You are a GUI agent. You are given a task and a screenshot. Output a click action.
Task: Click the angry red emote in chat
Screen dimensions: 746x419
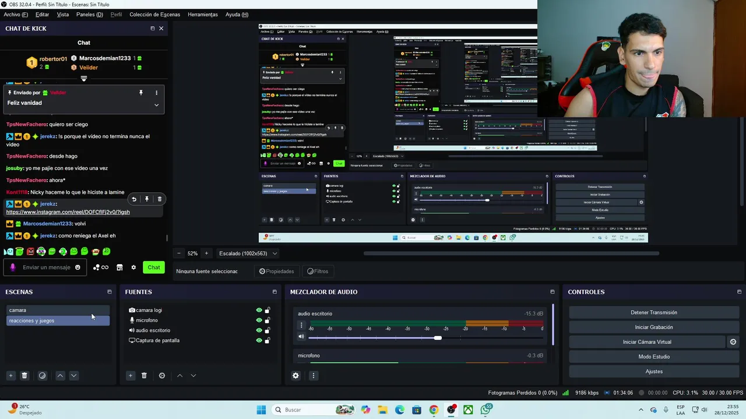[x=30, y=251]
